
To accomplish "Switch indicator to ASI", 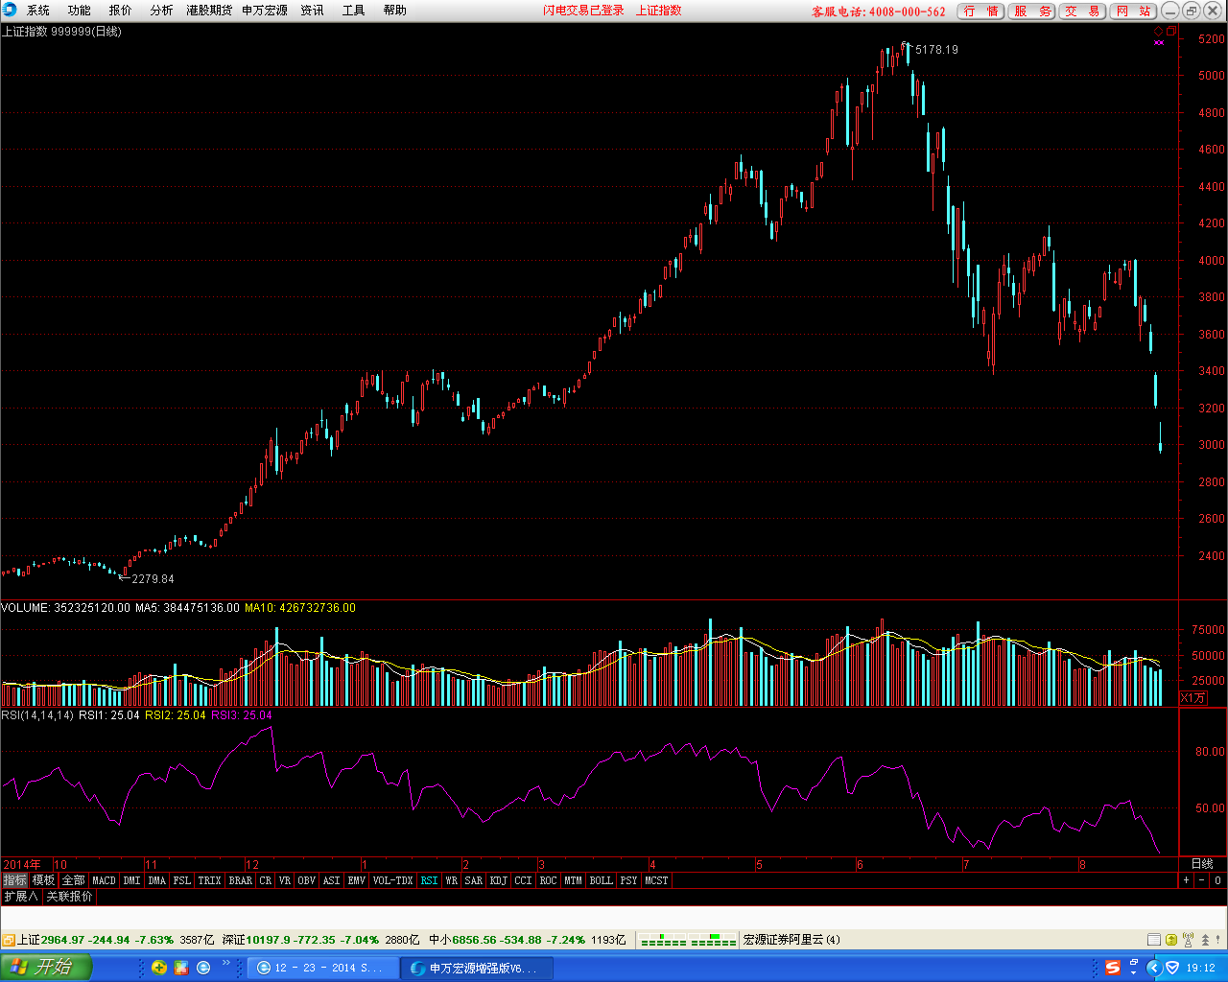I will pyautogui.click(x=332, y=880).
